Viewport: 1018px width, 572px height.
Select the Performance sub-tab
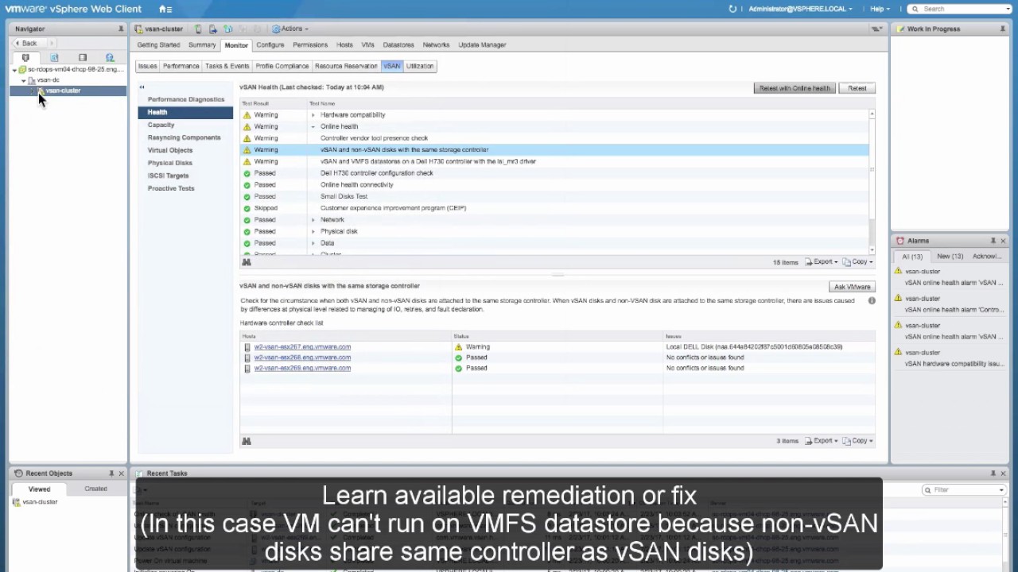coord(181,66)
